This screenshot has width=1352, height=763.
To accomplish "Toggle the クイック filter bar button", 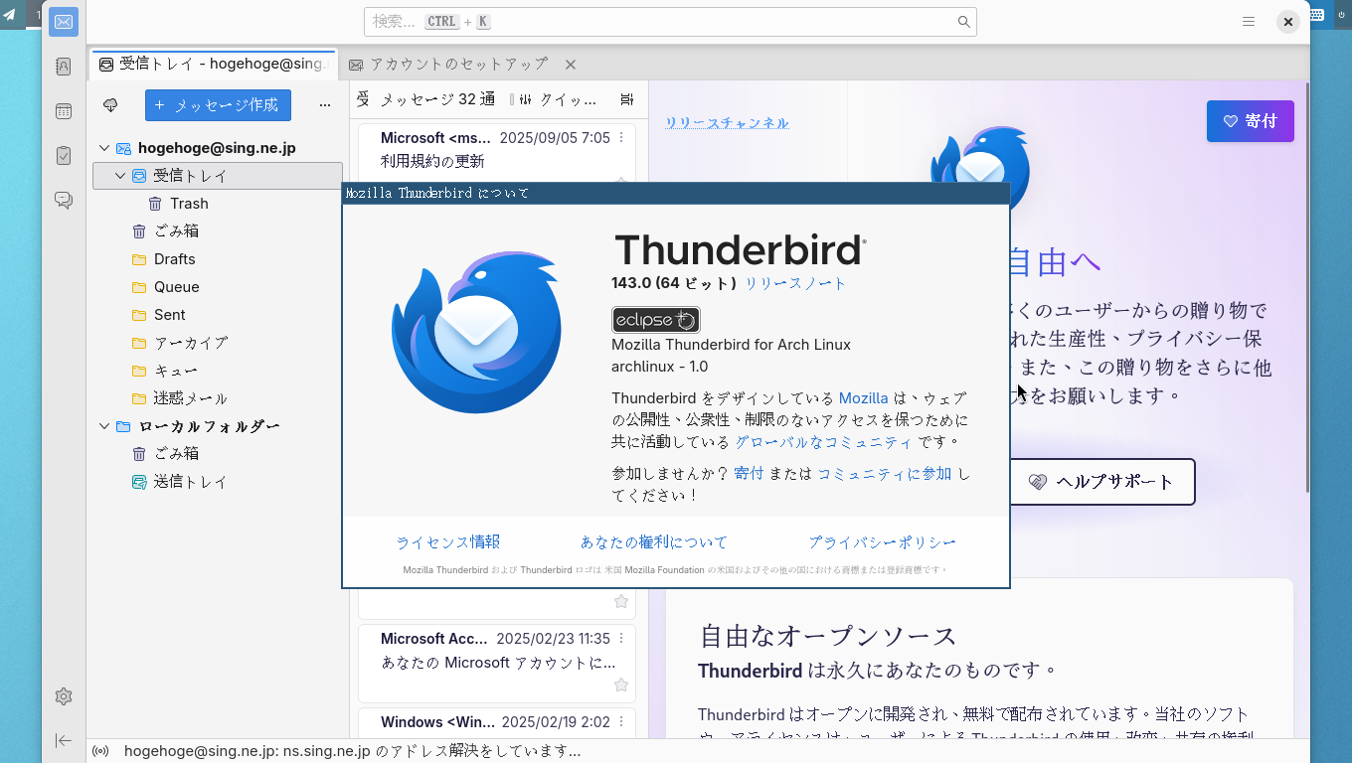I will click(557, 99).
